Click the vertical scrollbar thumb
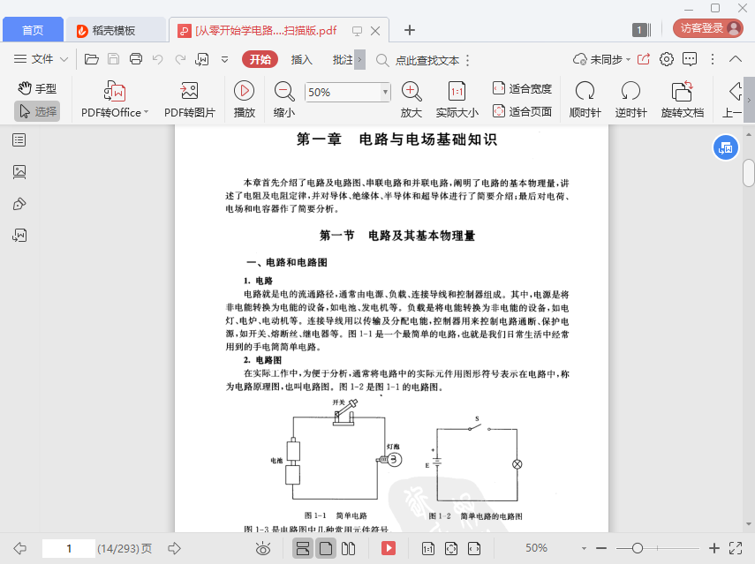Screen dimensions: 755x564 tap(748, 172)
